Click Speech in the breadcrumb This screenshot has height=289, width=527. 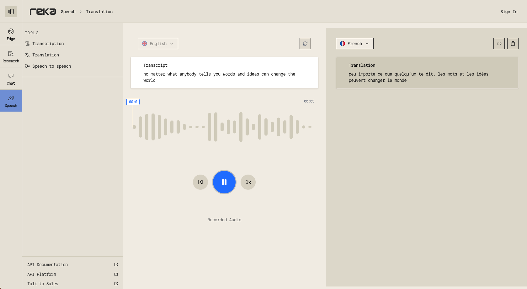(68, 12)
